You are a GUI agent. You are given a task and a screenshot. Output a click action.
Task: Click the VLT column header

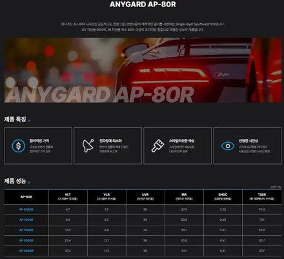(68, 196)
